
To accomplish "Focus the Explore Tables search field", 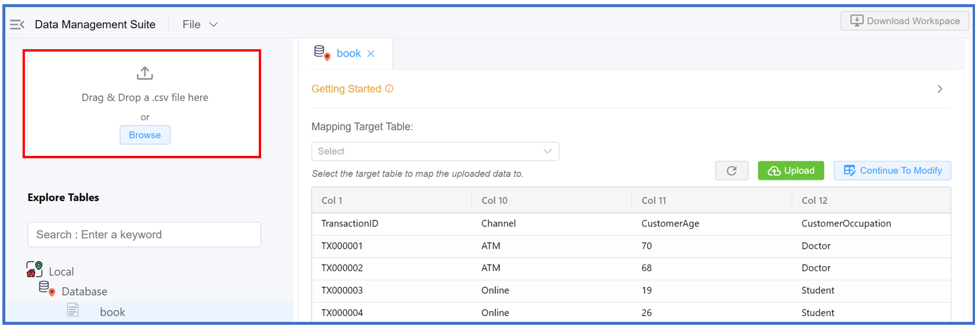I will pos(144,235).
